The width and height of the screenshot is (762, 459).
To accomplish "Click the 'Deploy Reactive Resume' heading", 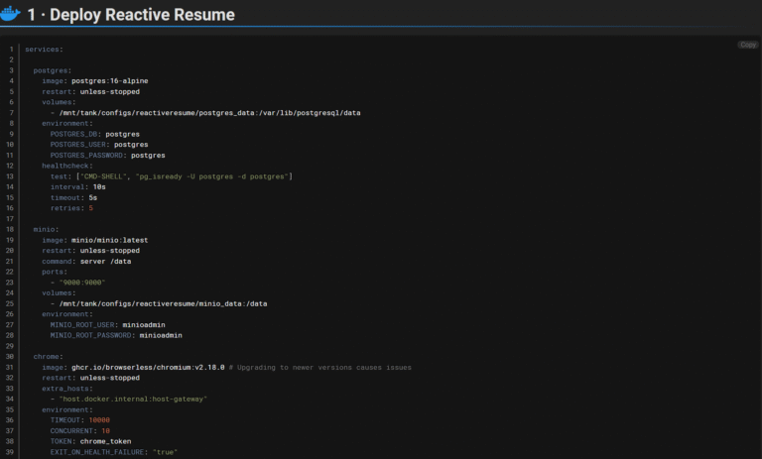I will tap(140, 15).
